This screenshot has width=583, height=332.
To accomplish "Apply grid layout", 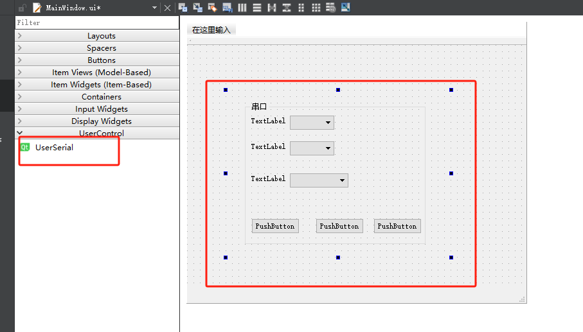I will coord(316,8).
